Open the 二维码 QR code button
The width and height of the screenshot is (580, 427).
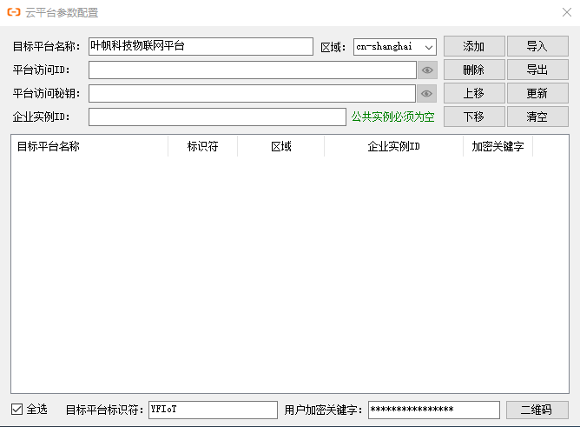(537, 410)
